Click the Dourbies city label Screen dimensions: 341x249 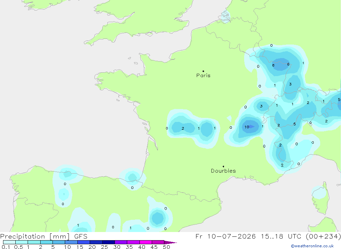223,171
